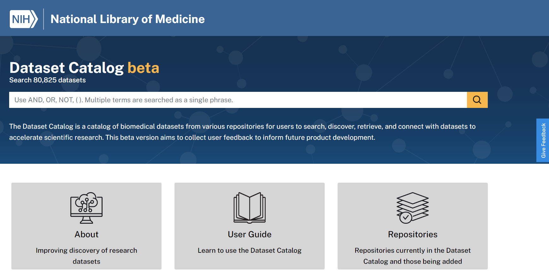Open the Give Feedback side tab
Screen dimensions: 549x272
pyautogui.click(x=543, y=140)
